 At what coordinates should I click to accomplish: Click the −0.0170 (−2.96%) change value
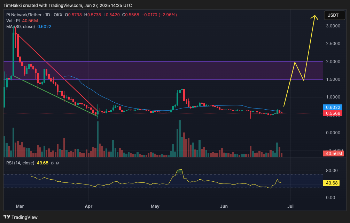159,15
